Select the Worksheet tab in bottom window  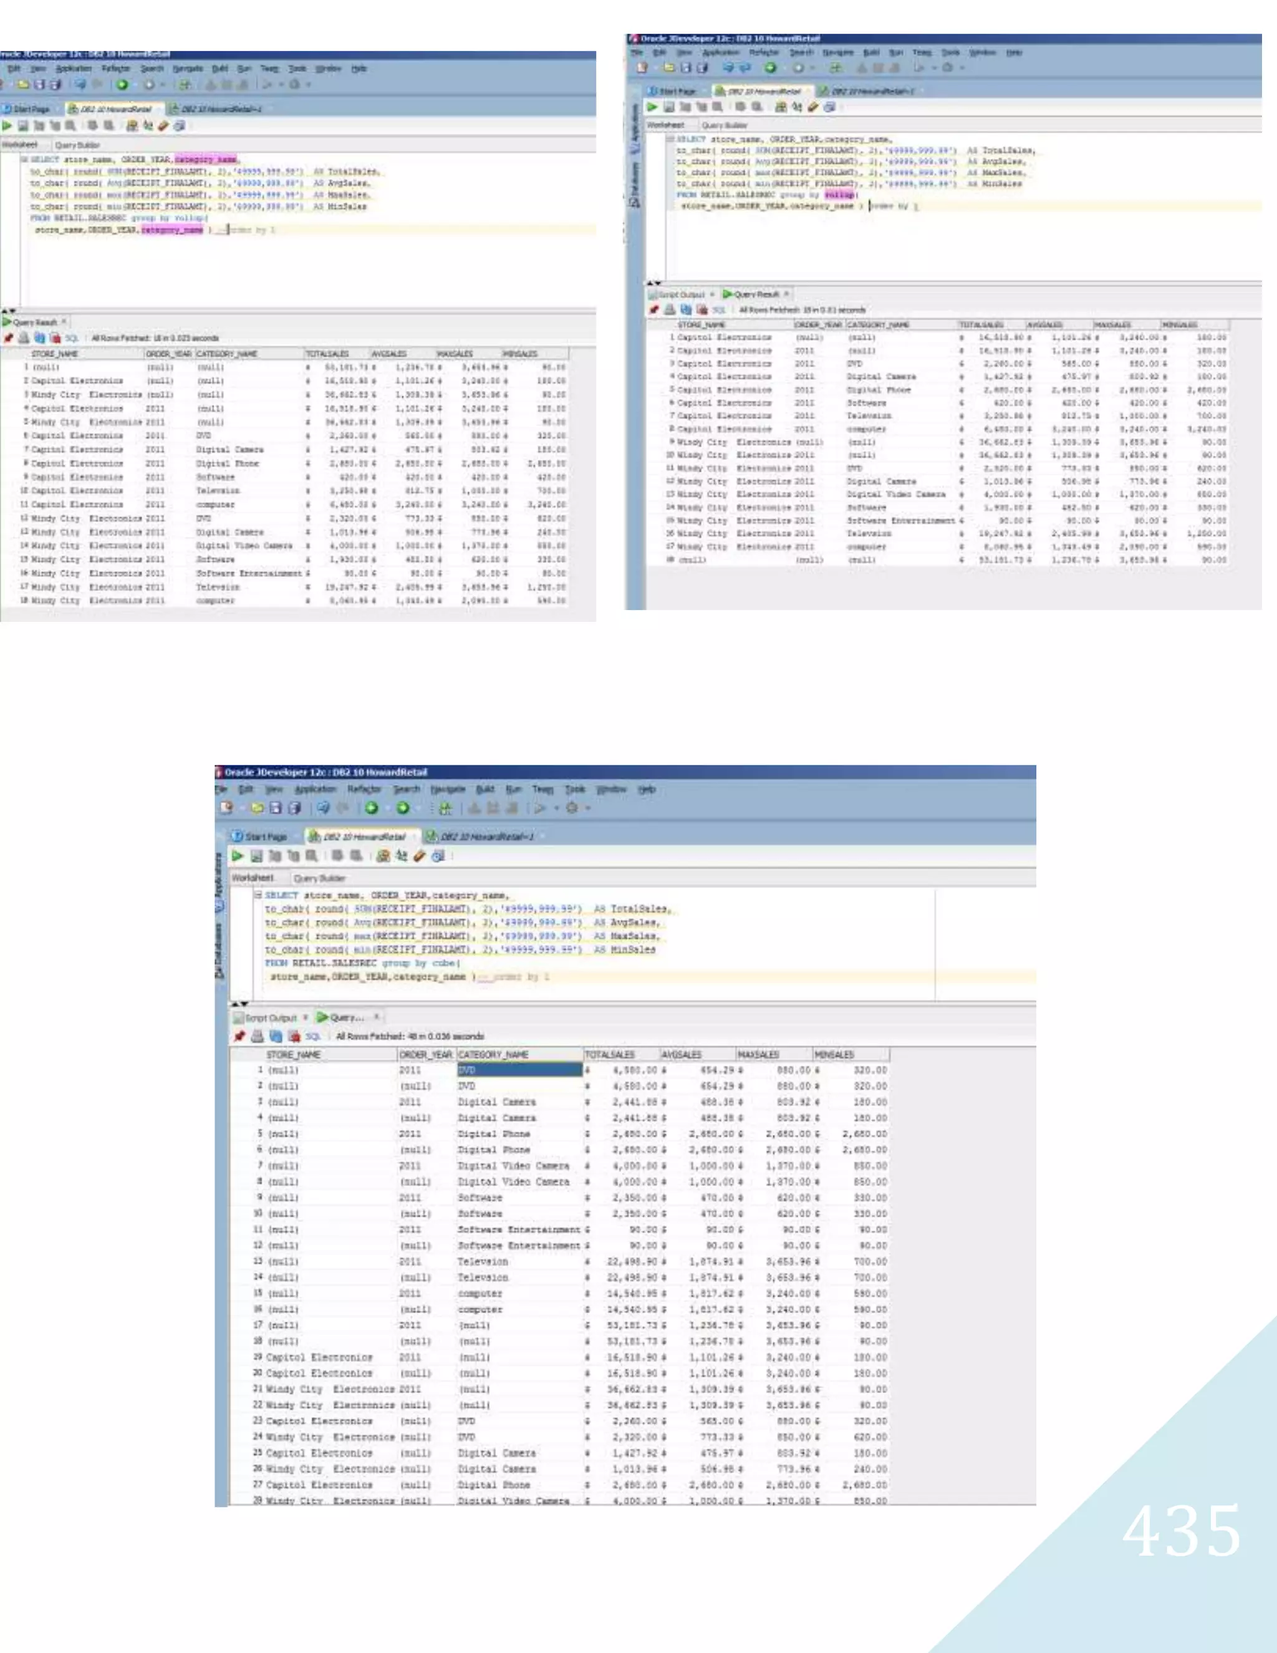click(252, 877)
